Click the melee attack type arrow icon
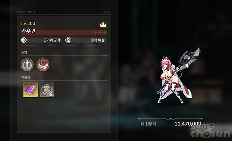 (24, 40)
